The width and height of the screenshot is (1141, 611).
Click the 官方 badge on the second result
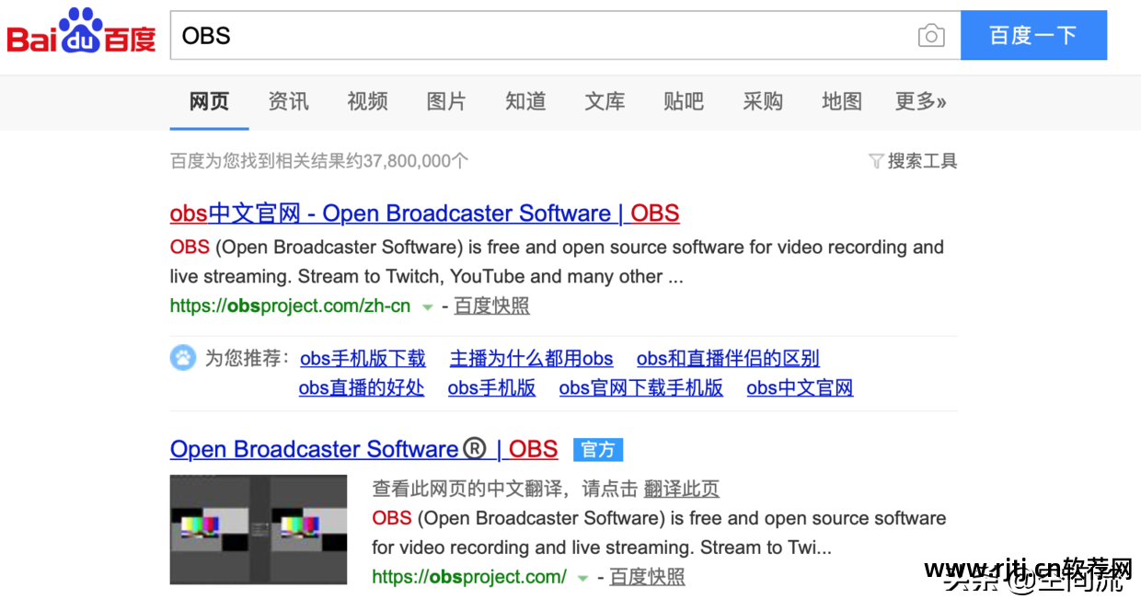(x=598, y=449)
